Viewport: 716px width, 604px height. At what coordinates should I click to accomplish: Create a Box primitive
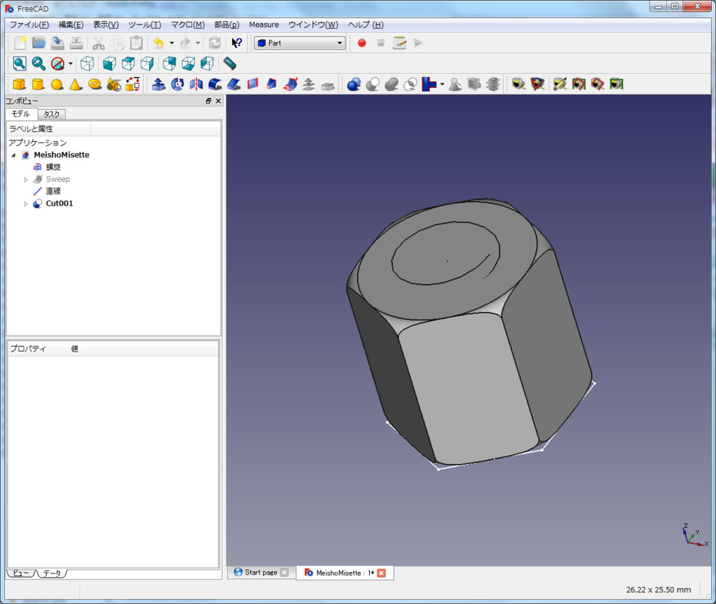pyautogui.click(x=19, y=84)
